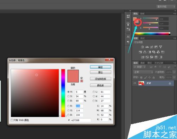Confirm color with the 确定 button
The image size is (177, 139).
tap(101, 67)
